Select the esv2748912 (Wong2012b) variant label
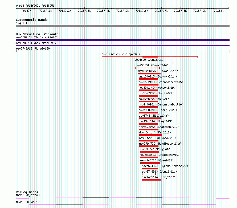This screenshot has height=208, width=237. pyautogui.click(x=34, y=48)
